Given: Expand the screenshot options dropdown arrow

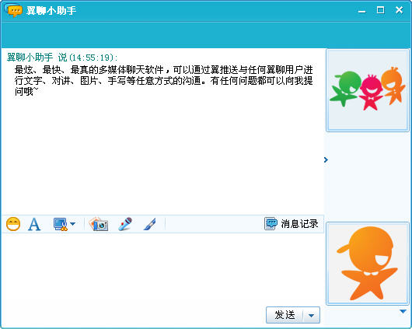Looking at the screenshot, I should (73, 224).
